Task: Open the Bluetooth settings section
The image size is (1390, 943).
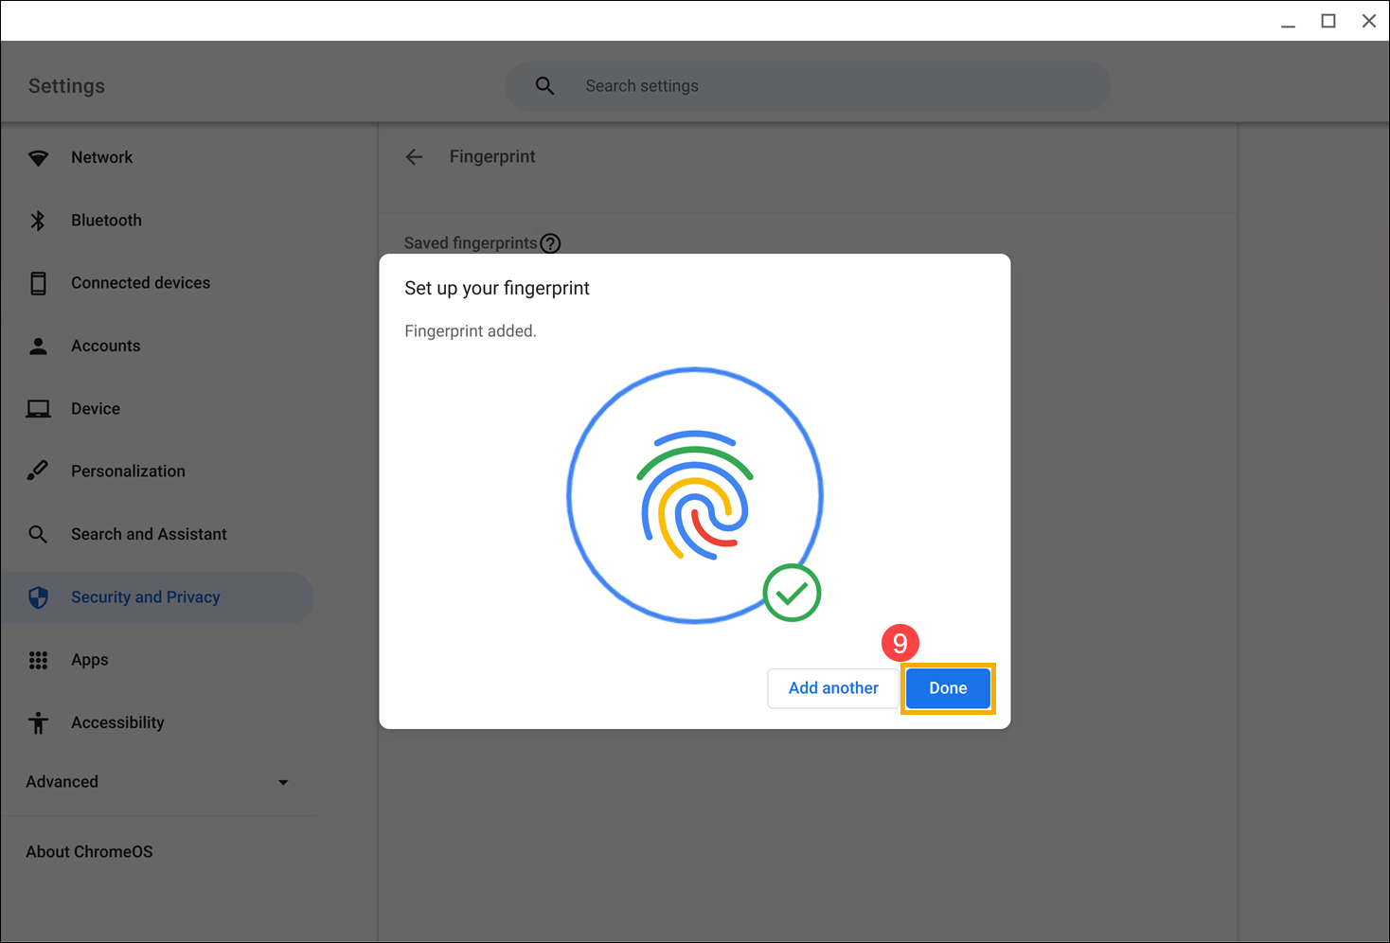Action: [x=156, y=221]
